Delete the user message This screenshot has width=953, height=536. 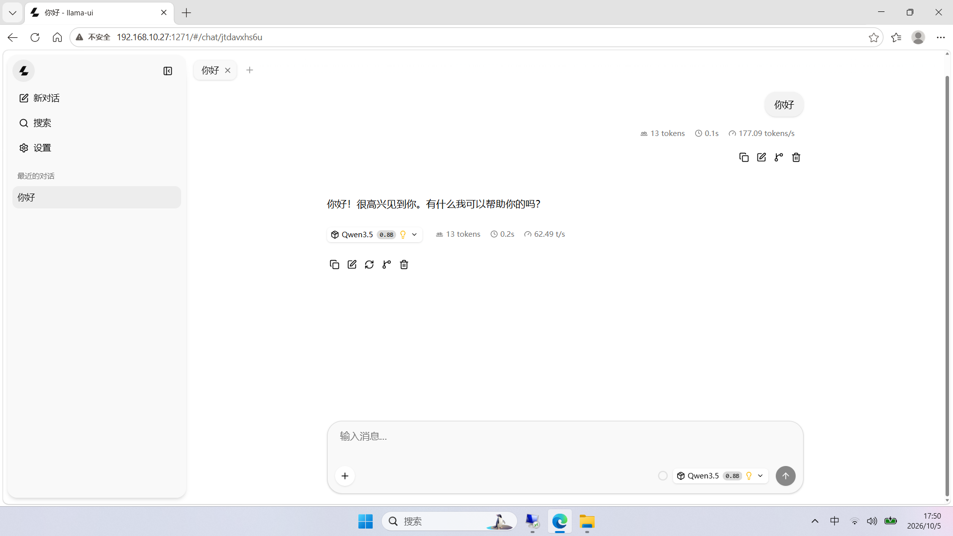click(796, 157)
